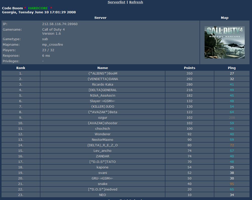Click kapone's points value 54
Viewport: 252px width, 200px height.
[190, 167]
